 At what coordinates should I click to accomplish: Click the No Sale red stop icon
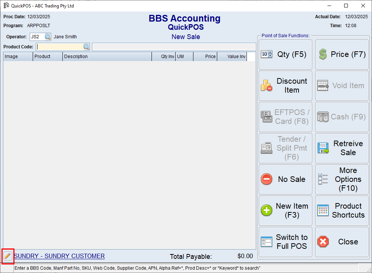[x=266, y=179]
